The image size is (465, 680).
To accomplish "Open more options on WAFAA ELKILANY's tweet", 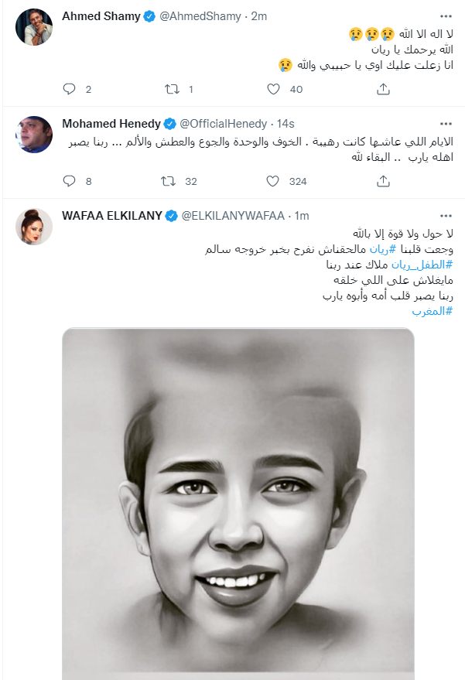I will [x=446, y=216].
